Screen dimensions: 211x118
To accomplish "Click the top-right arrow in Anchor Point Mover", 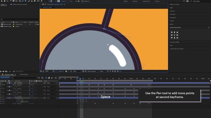I will [177, 32].
